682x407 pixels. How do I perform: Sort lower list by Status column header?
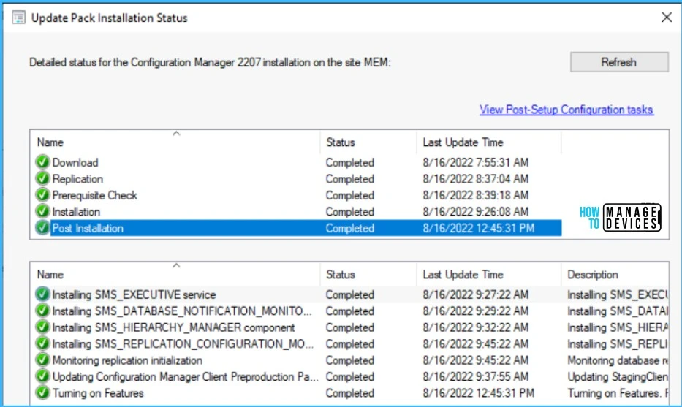tap(368, 274)
